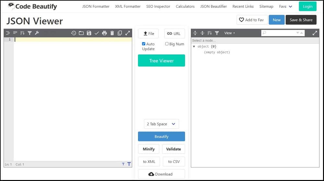Viewport: 324px width, 181px height.
Task: Click the File upload button
Action: tap(148, 33)
